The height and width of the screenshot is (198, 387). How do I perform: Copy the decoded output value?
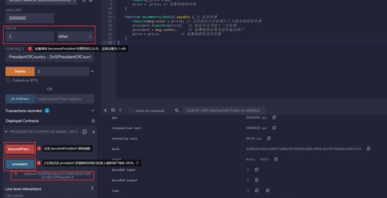click(x=256, y=180)
